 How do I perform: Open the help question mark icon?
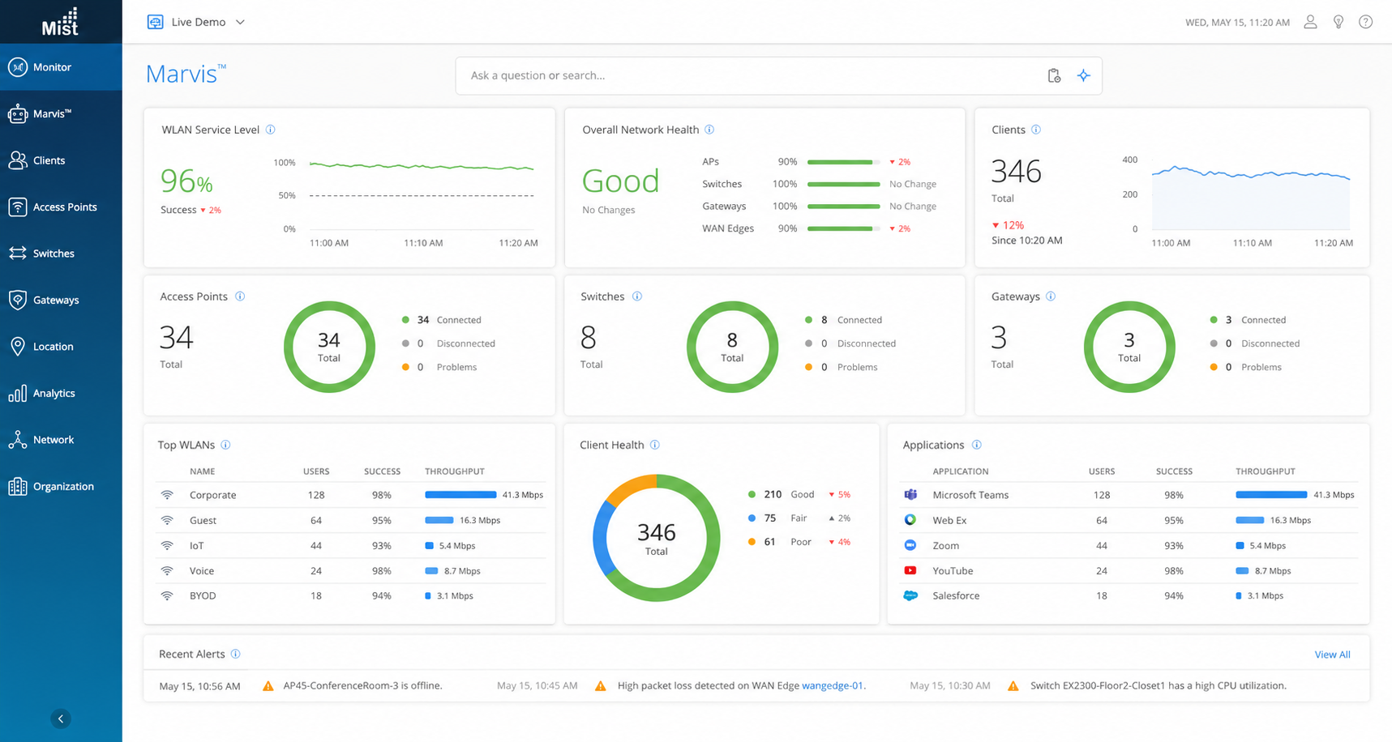coord(1366,22)
